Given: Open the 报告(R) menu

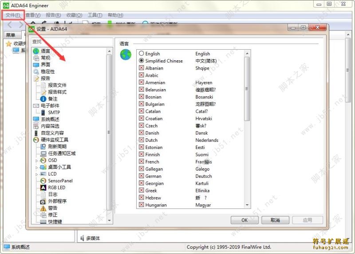Looking at the screenshot, I should tap(53, 15).
